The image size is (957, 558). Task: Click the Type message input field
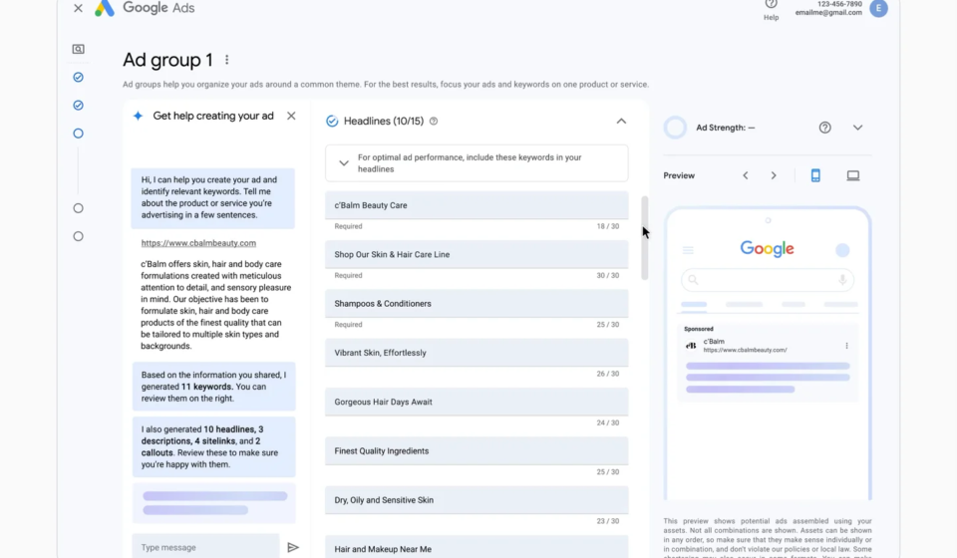tap(205, 547)
